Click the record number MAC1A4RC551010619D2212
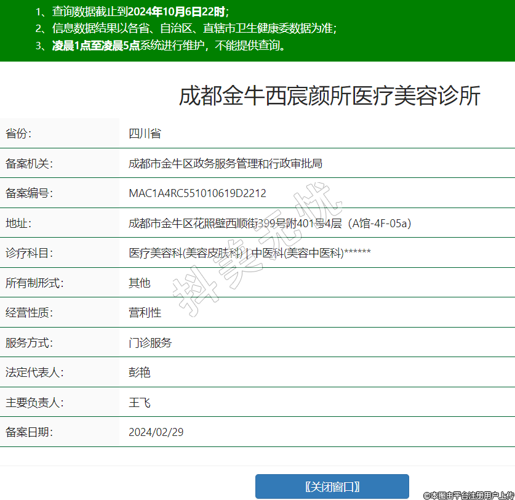The width and height of the screenshot is (515, 500). tap(197, 193)
